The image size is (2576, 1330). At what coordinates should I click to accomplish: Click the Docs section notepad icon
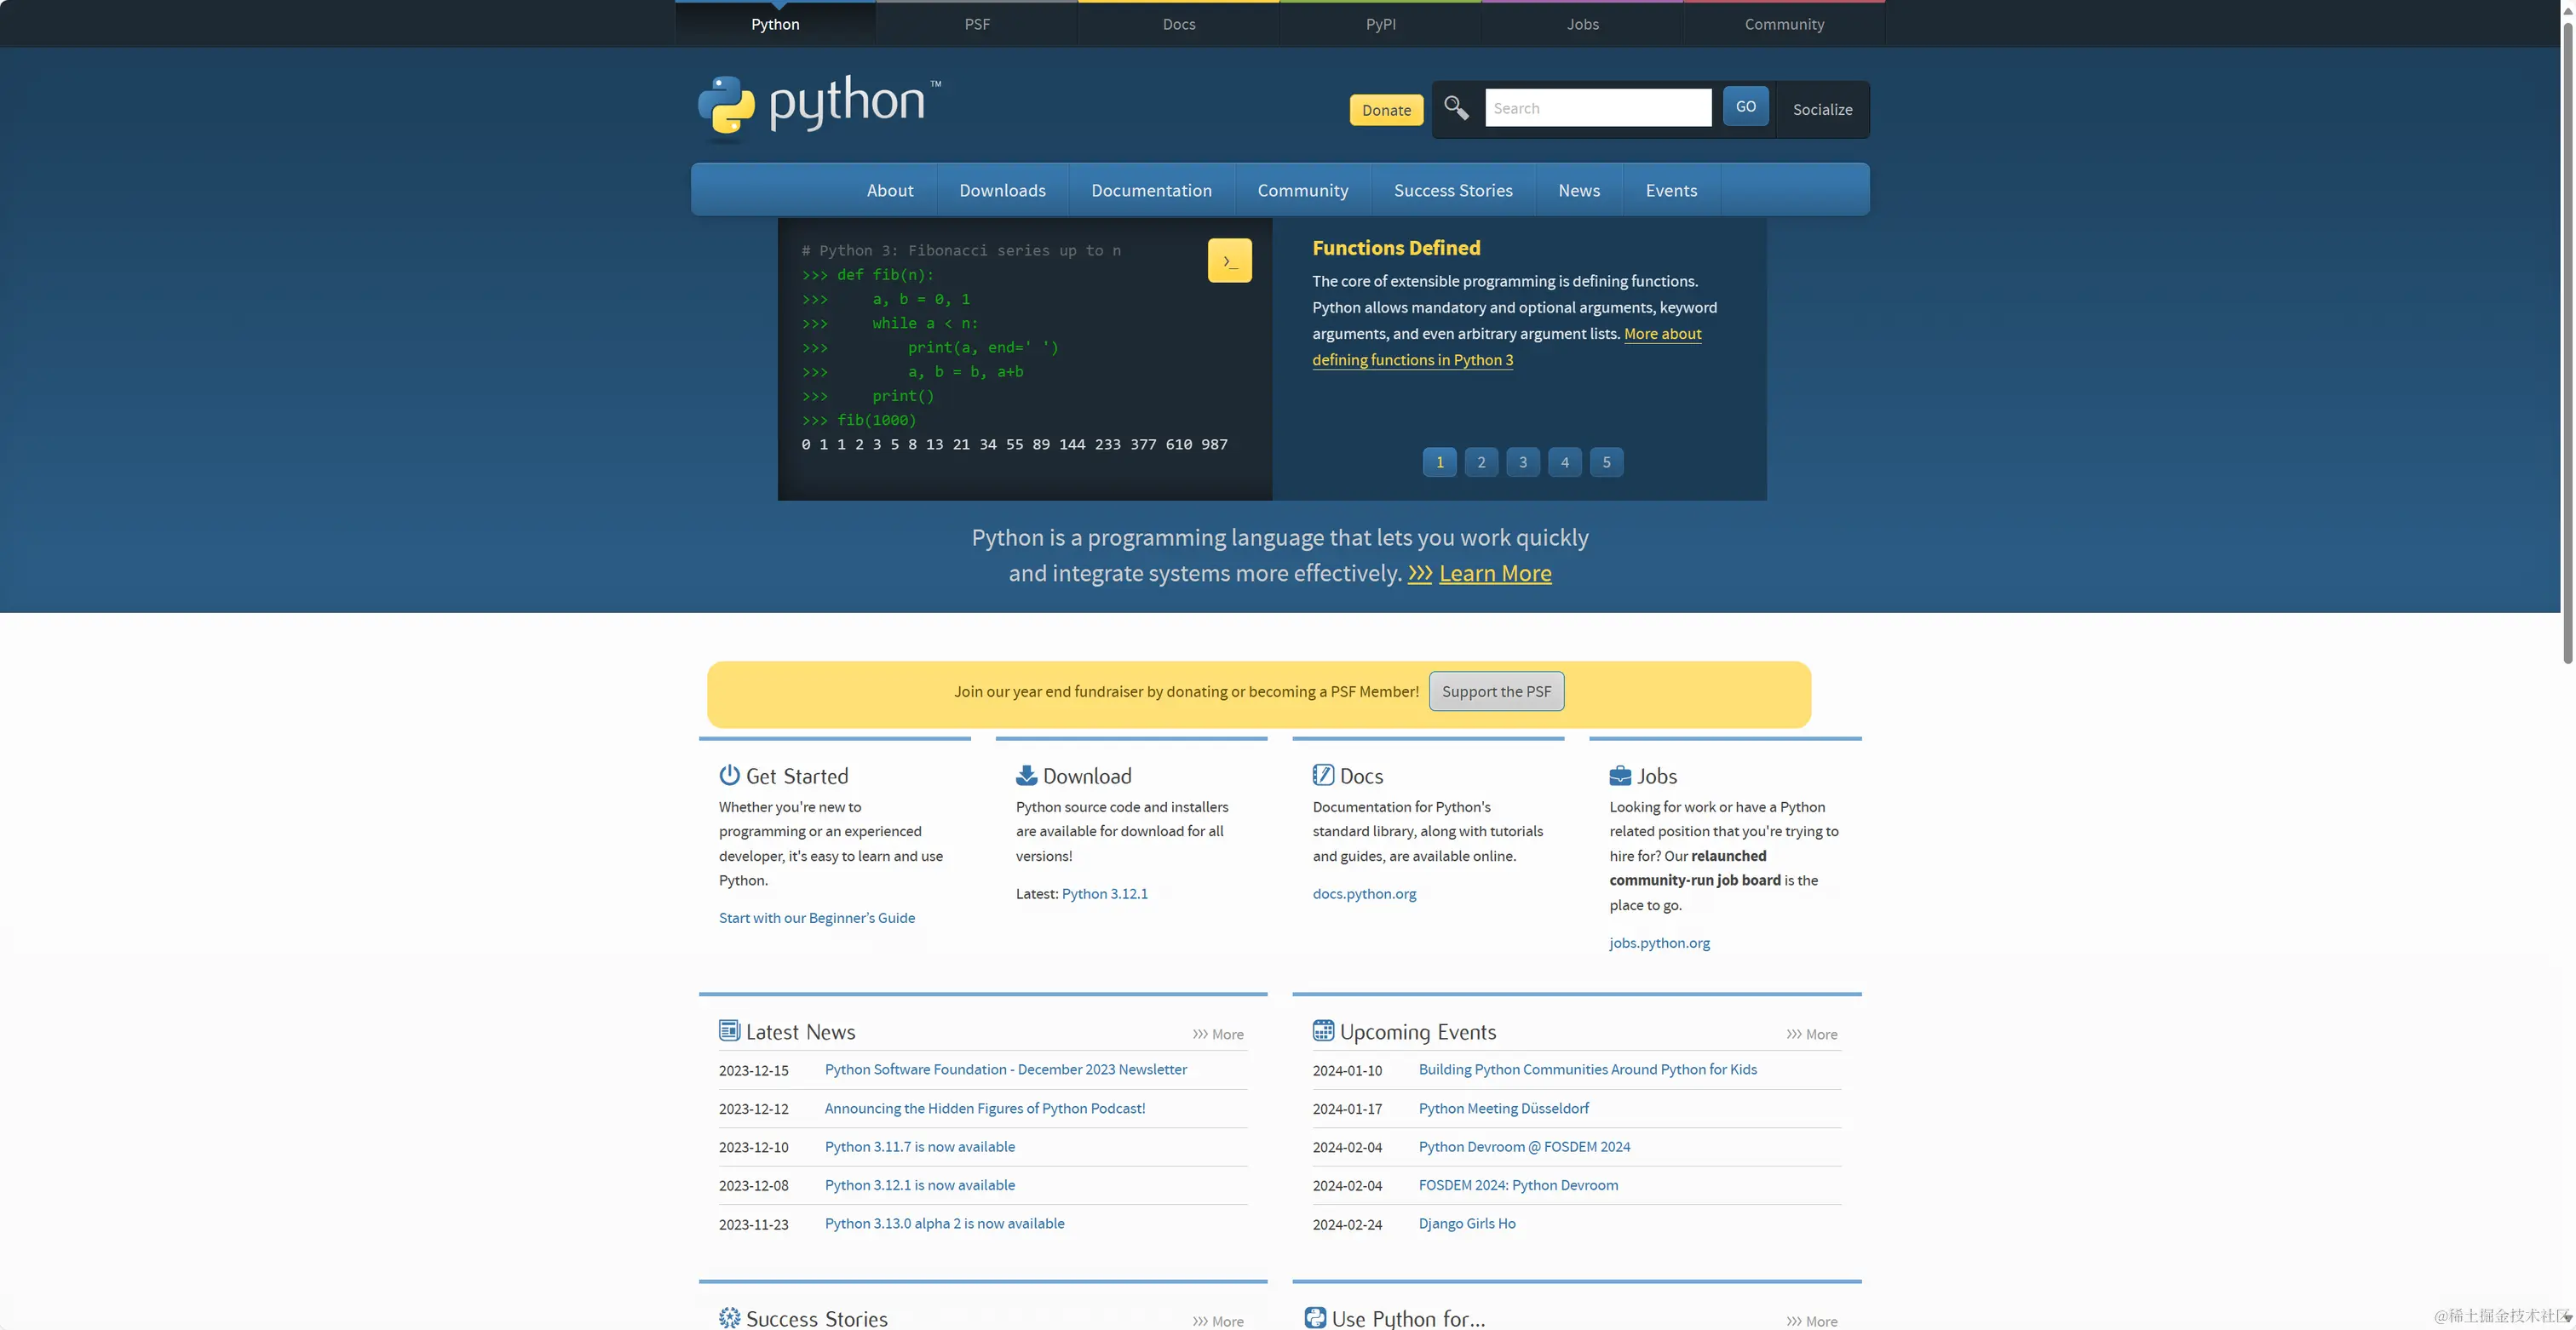[x=1323, y=775]
